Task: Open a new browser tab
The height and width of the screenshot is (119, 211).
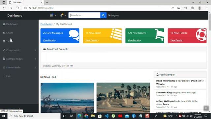Action: click(47, 2)
